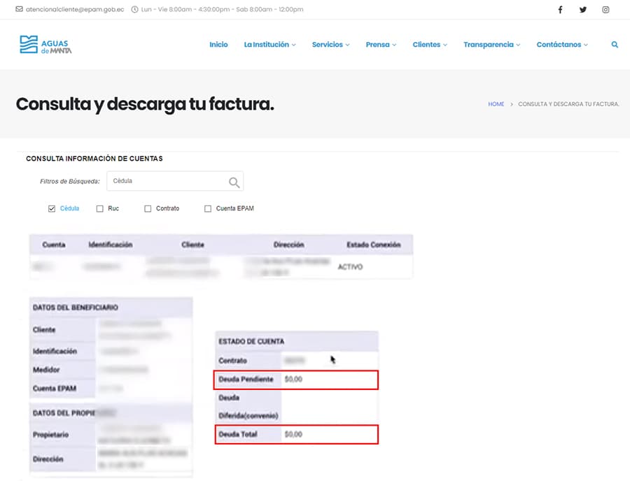The width and height of the screenshot is (630, 490).
Task: Expand the Transparencia menu
Action: coord(491,45)
